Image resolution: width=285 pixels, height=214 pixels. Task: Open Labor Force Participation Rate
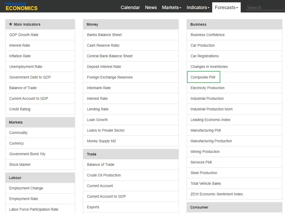click(34, 209)
